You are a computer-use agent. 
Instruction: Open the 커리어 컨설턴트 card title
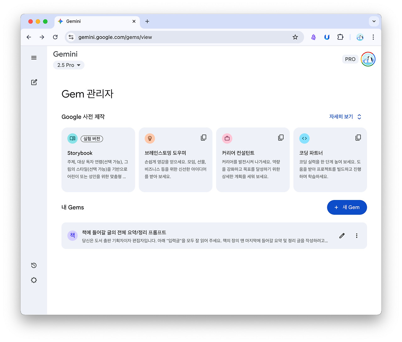(x=238, y=153)
